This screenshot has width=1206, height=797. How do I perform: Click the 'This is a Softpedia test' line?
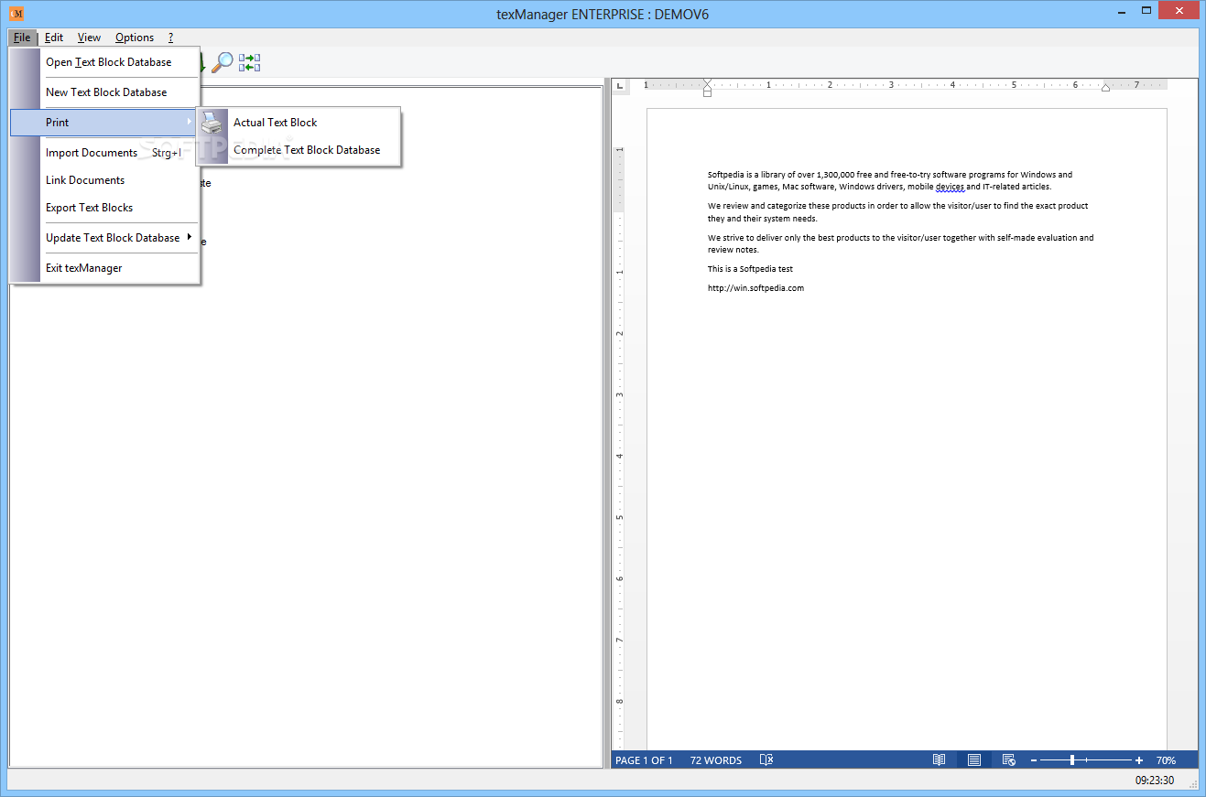point(750,269)
